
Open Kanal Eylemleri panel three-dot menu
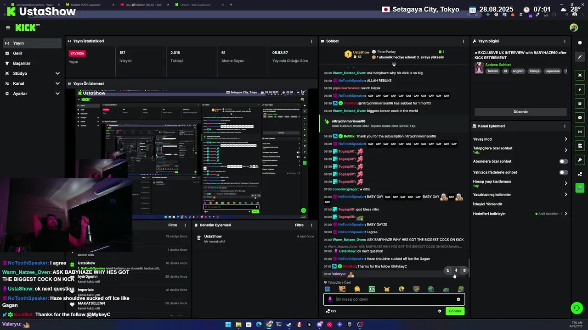click(x=565, y=126)
